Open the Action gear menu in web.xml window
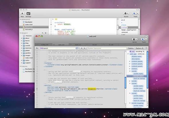The height and width of the screenshot is (118, 169). pos(135,39)
